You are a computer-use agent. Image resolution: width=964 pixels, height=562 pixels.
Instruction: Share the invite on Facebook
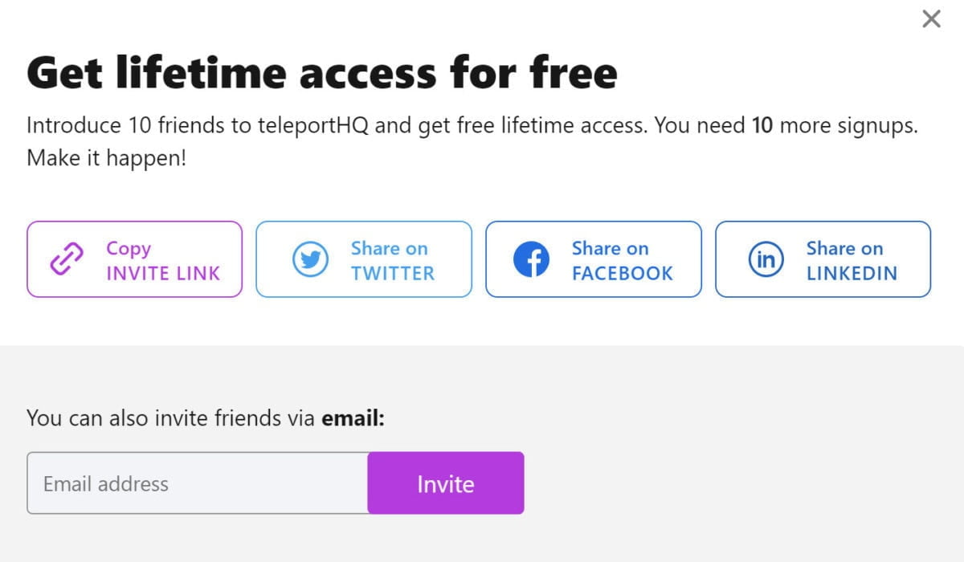pyautogui.click(x=593, y=259)
